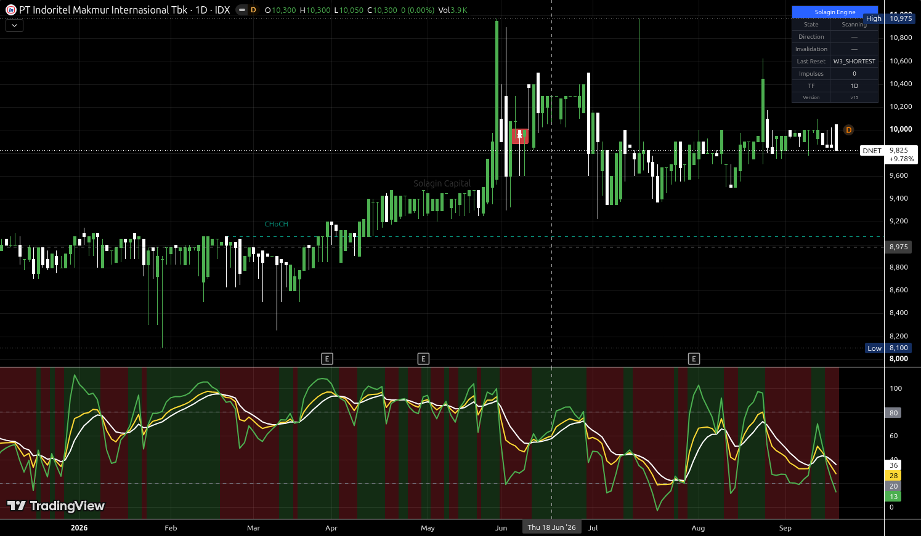This screenshot has width=921, height=536.
Task: Click the Indoritel symbol logo icon
Action: (10, 10)
